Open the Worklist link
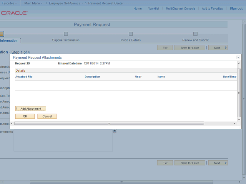This screenshot has width=246, height=184. [x=154, y=8]
